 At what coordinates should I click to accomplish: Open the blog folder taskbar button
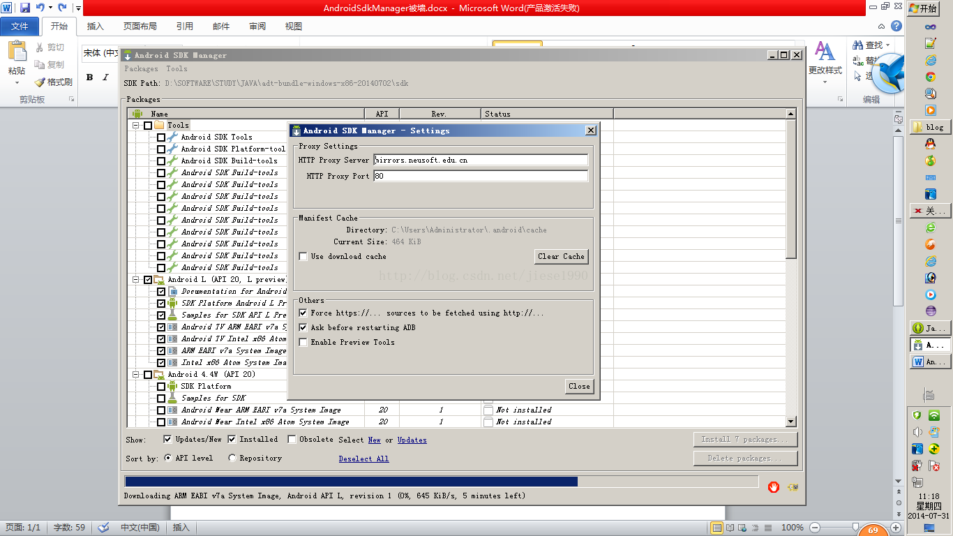930,127
